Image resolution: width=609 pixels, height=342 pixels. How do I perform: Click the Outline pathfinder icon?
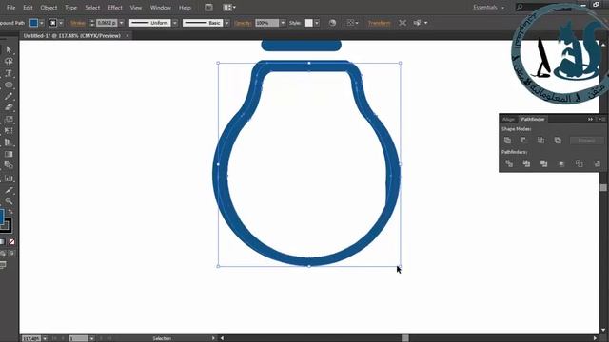click(579, 163)
